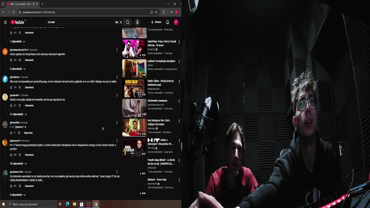Open Chrome icon on the taskbar
370x208 pixels.
(x=96, y=204)
